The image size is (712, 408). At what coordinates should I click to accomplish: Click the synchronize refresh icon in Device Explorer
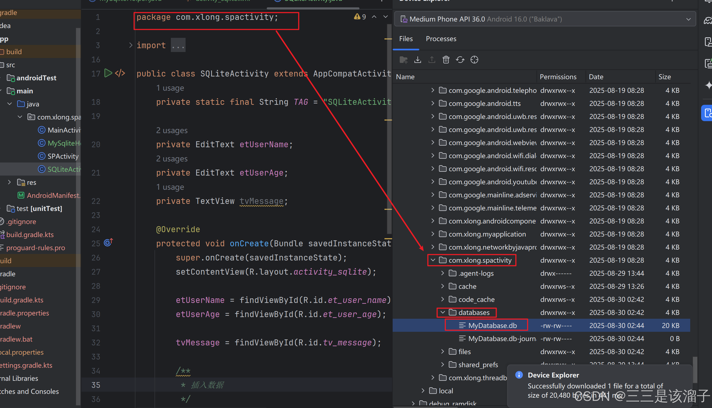[x=460, y=60]
